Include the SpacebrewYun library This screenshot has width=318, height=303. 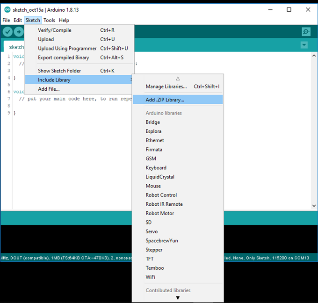click(x=178, y=240)
